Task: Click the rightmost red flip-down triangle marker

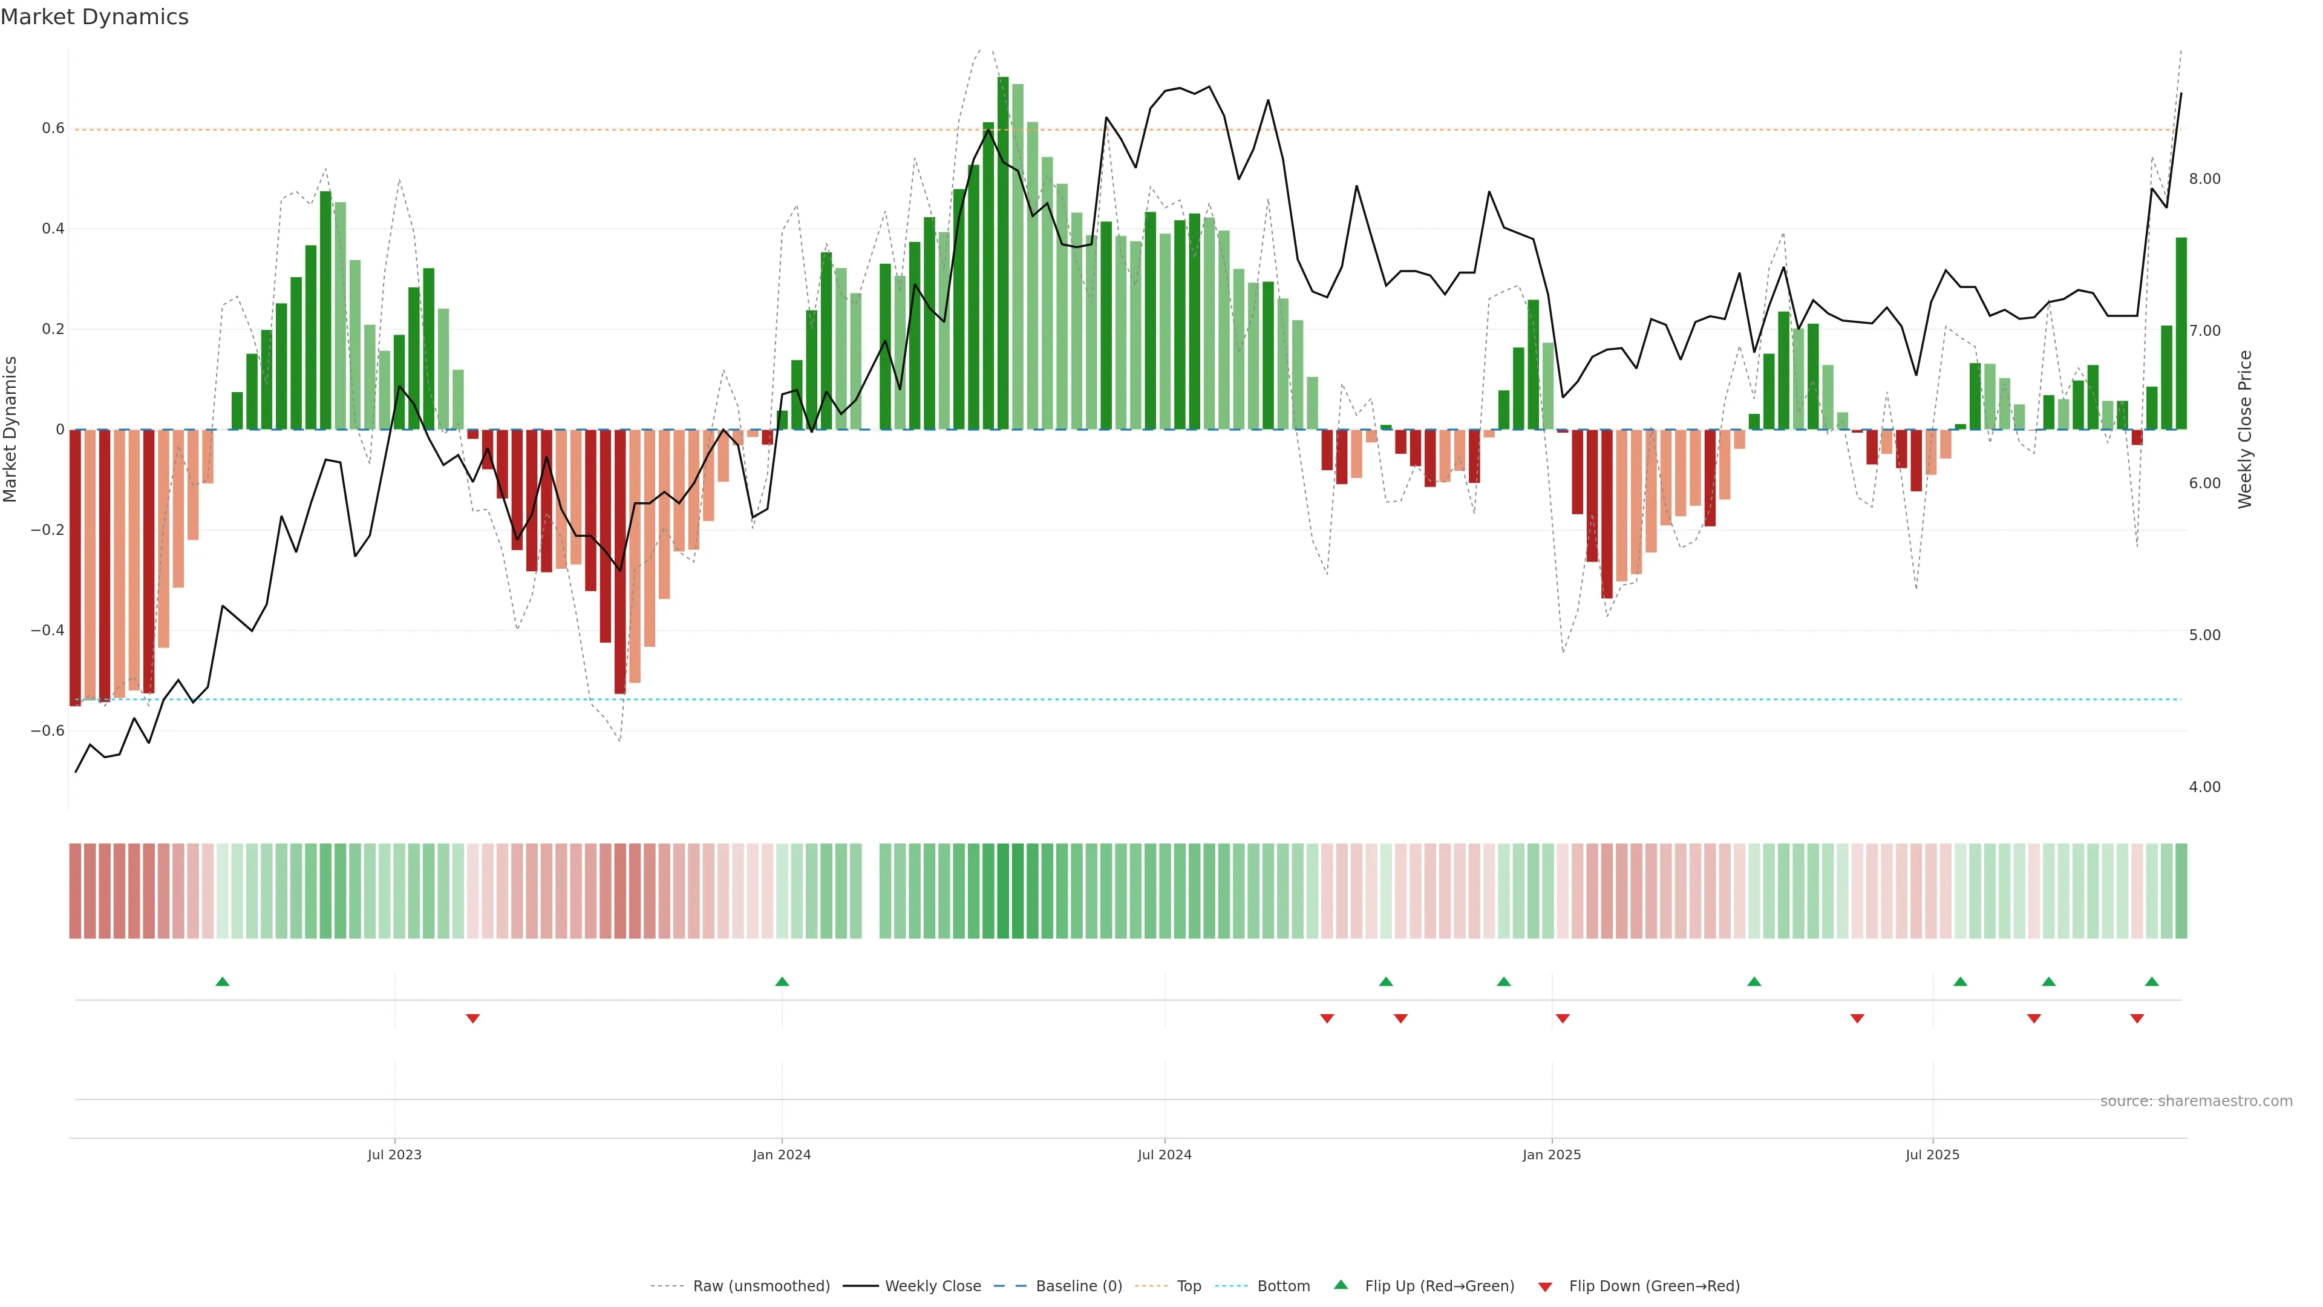Action: [2137, 1018]
